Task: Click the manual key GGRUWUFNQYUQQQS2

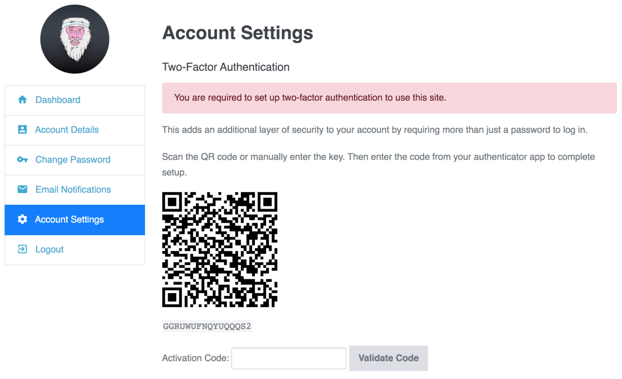Action: point(207,326)
